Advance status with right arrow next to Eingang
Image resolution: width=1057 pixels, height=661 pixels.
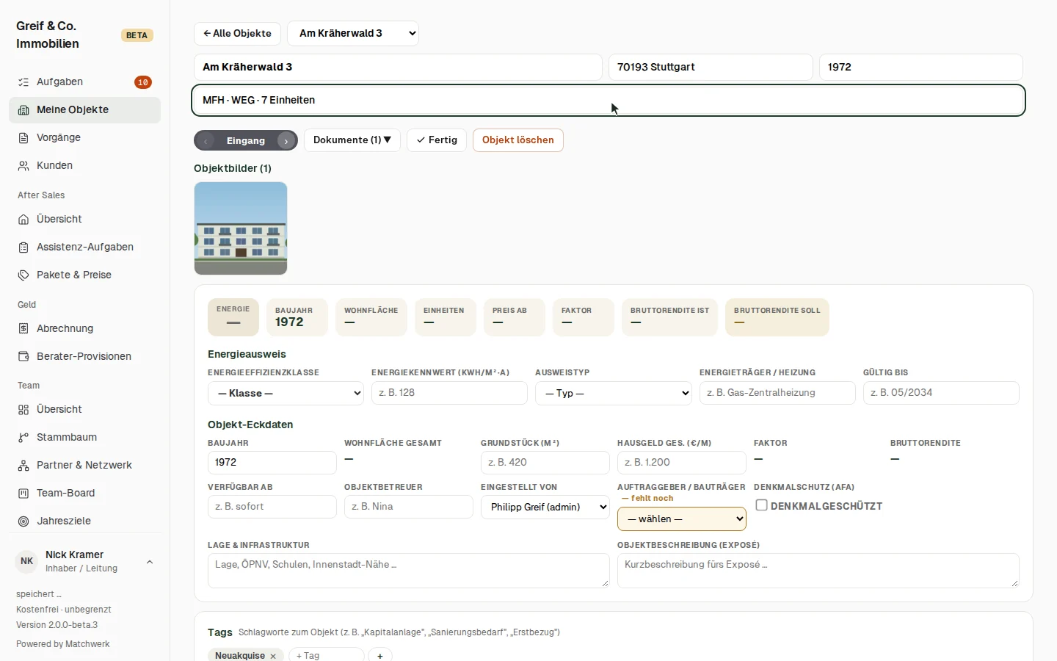point(286,140)
